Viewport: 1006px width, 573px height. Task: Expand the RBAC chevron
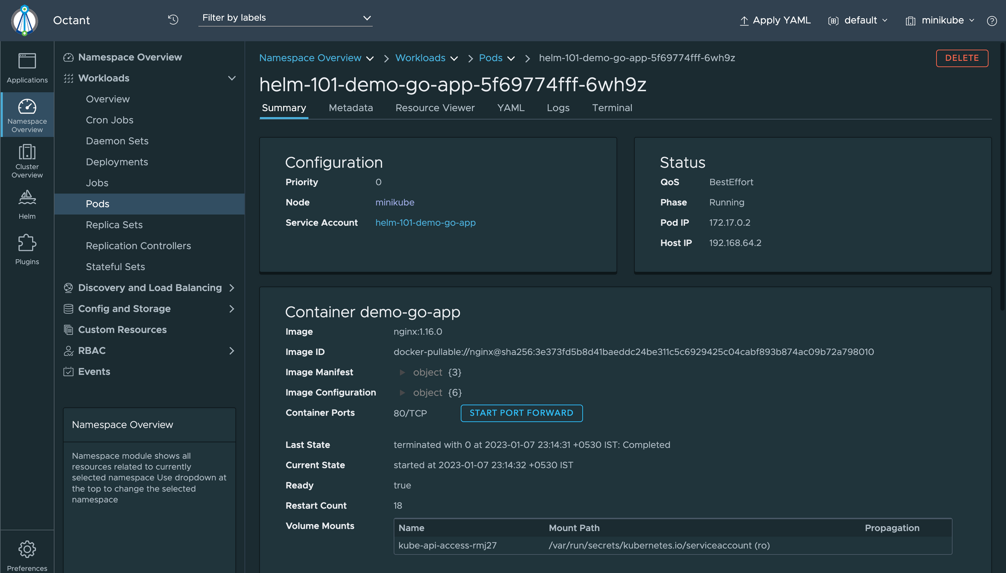pyautogui.click(x=231, y=351)
